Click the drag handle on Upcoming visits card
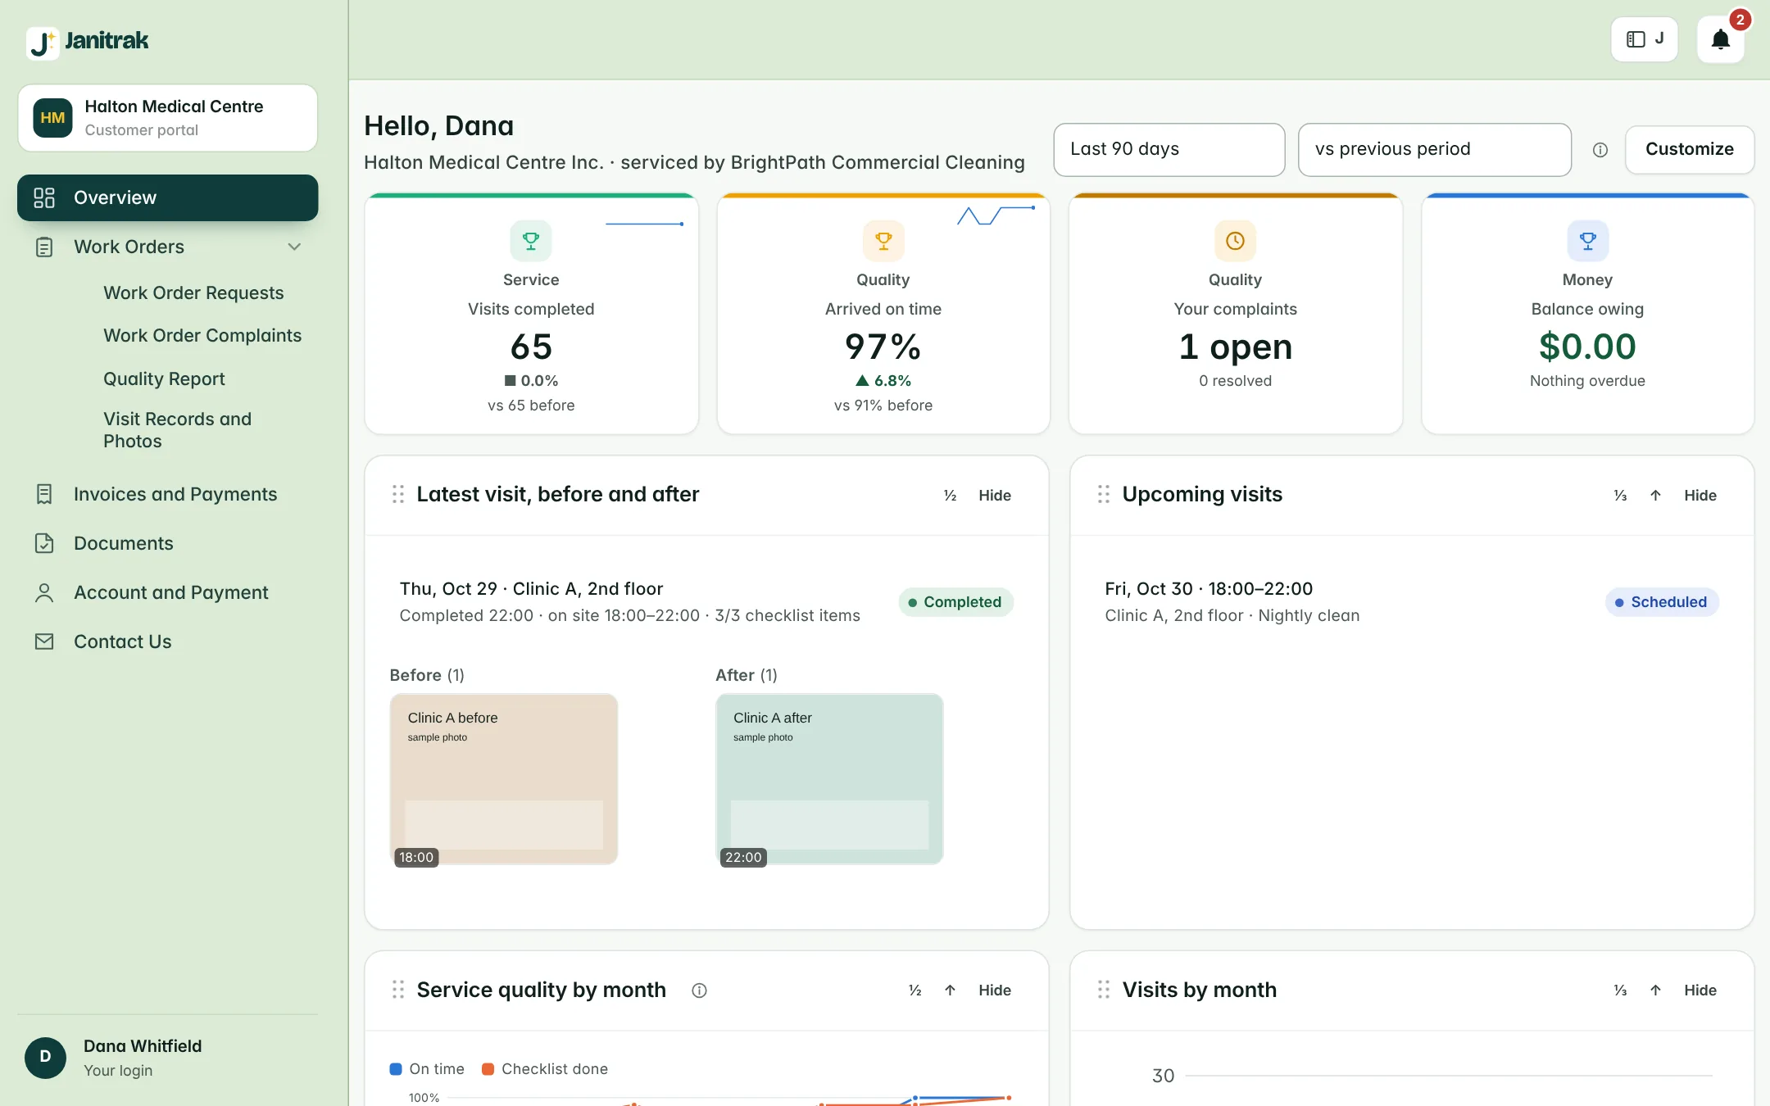This screenshot has height=1106, width=1770. click(x=1104, y=495)
